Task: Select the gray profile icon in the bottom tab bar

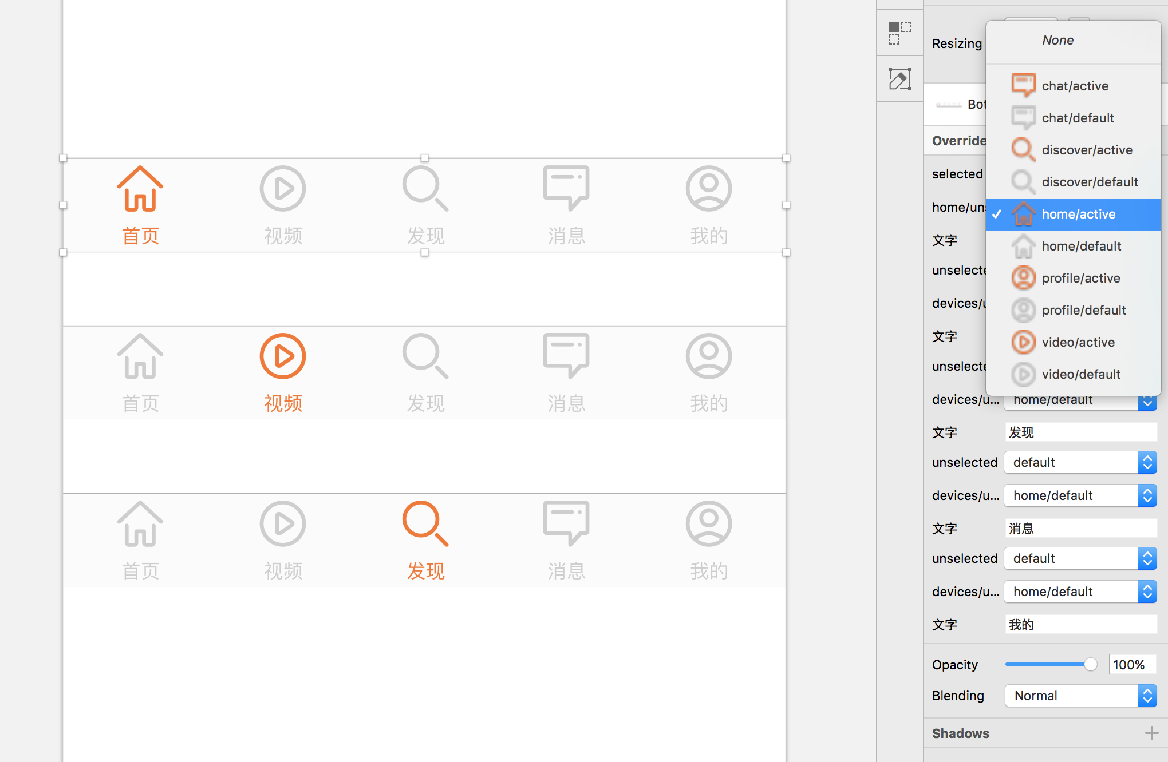Action: [x=708, y=523]
